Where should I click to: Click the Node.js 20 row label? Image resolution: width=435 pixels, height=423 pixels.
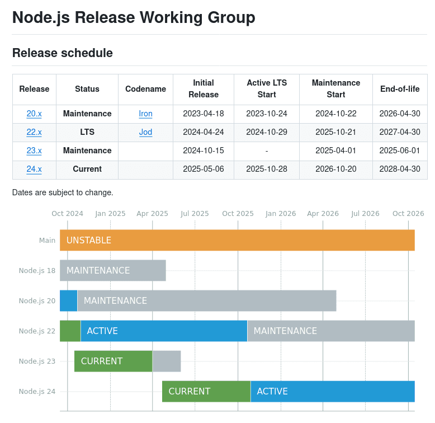point(37,301)
